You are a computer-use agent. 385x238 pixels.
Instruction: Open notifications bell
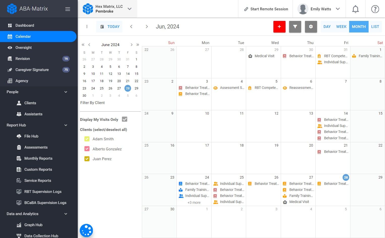coord(355,9)
